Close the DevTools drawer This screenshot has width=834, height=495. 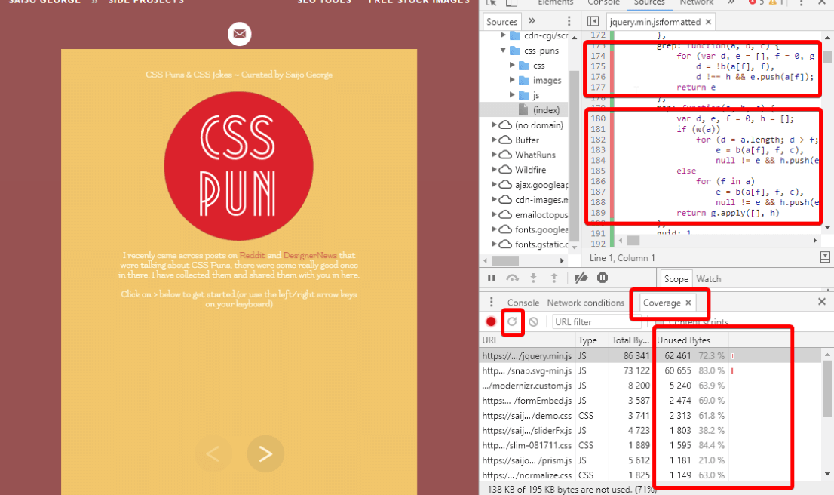point(822,302)
